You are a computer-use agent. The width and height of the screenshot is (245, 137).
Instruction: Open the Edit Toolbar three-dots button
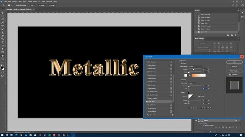tap(3, 62)
